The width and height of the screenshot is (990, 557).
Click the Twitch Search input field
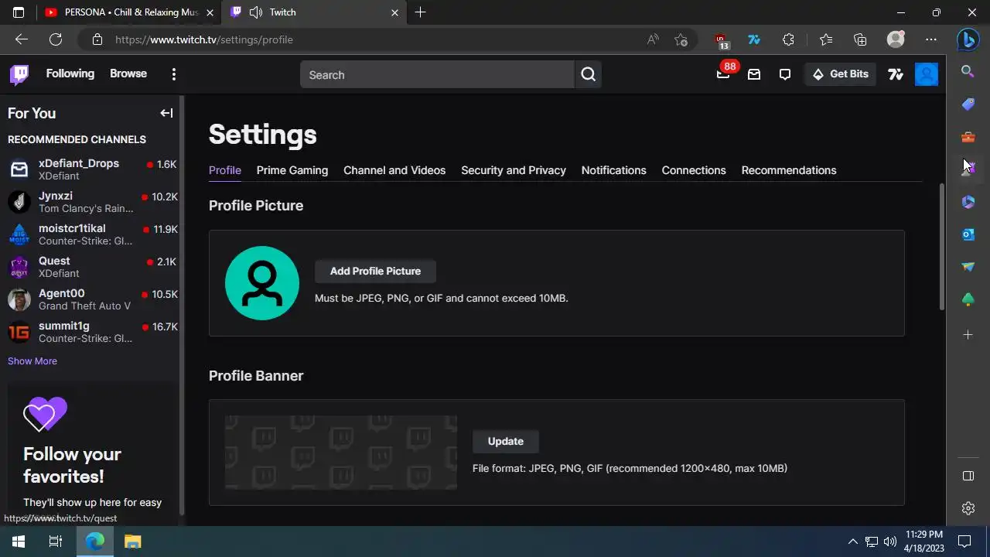click(x=437, y=74)
